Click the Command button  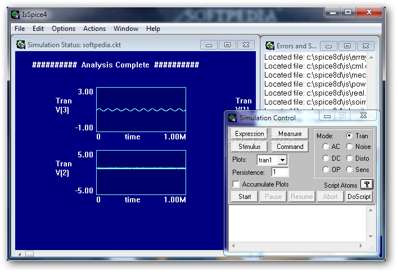coord(290,147)
